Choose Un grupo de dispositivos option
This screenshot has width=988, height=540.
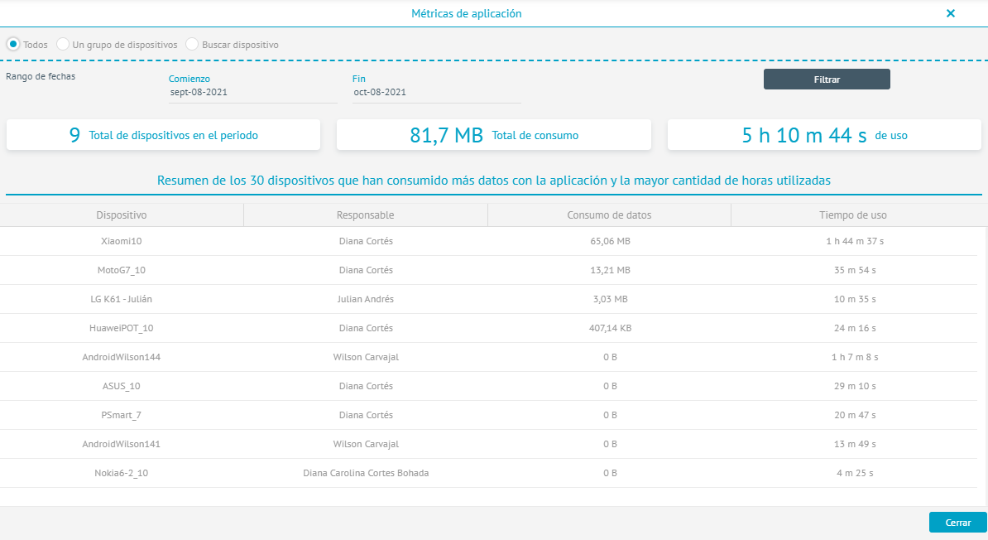(x=62, y=44)
